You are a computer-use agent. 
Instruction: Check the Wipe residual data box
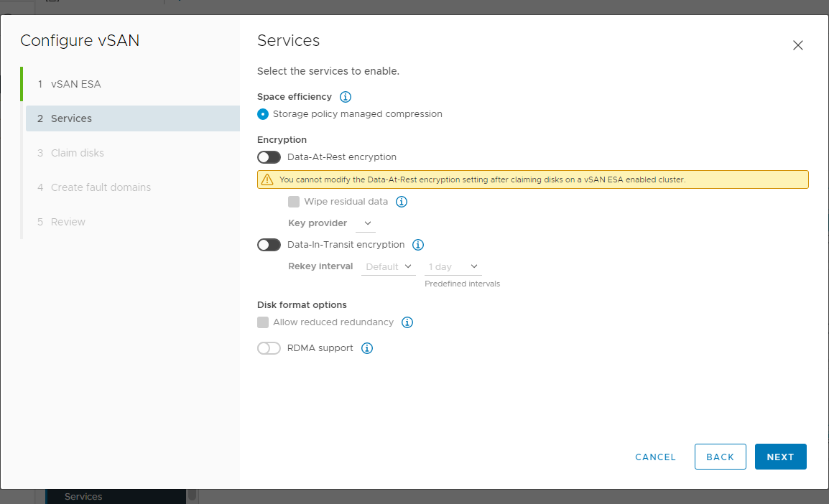pyautogui.click(x=294, y=202)
